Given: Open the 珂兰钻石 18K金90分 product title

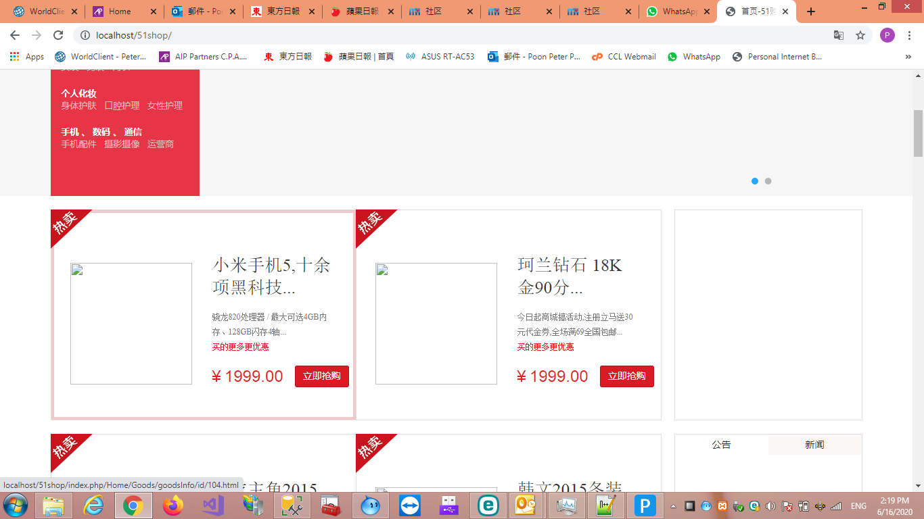Looking at the screenshot, I should [570, 276].
